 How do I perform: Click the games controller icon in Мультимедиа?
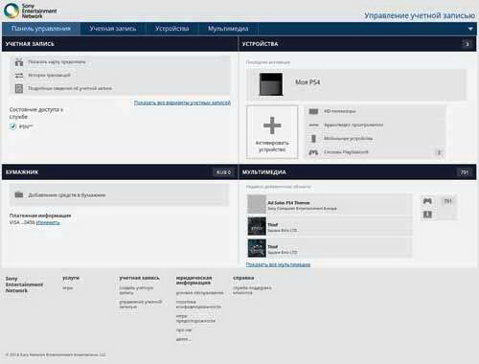[427, 201]
